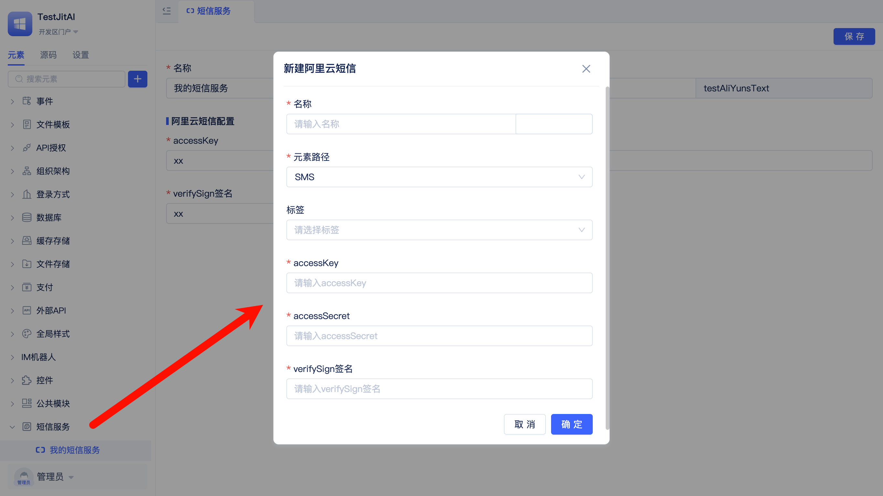Click the 管理员 avatar icon
Viewport: 883px width, 496px height.
coord(24,477)
